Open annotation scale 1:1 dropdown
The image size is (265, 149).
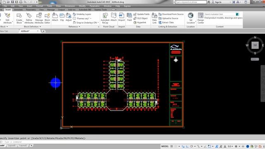230,146
